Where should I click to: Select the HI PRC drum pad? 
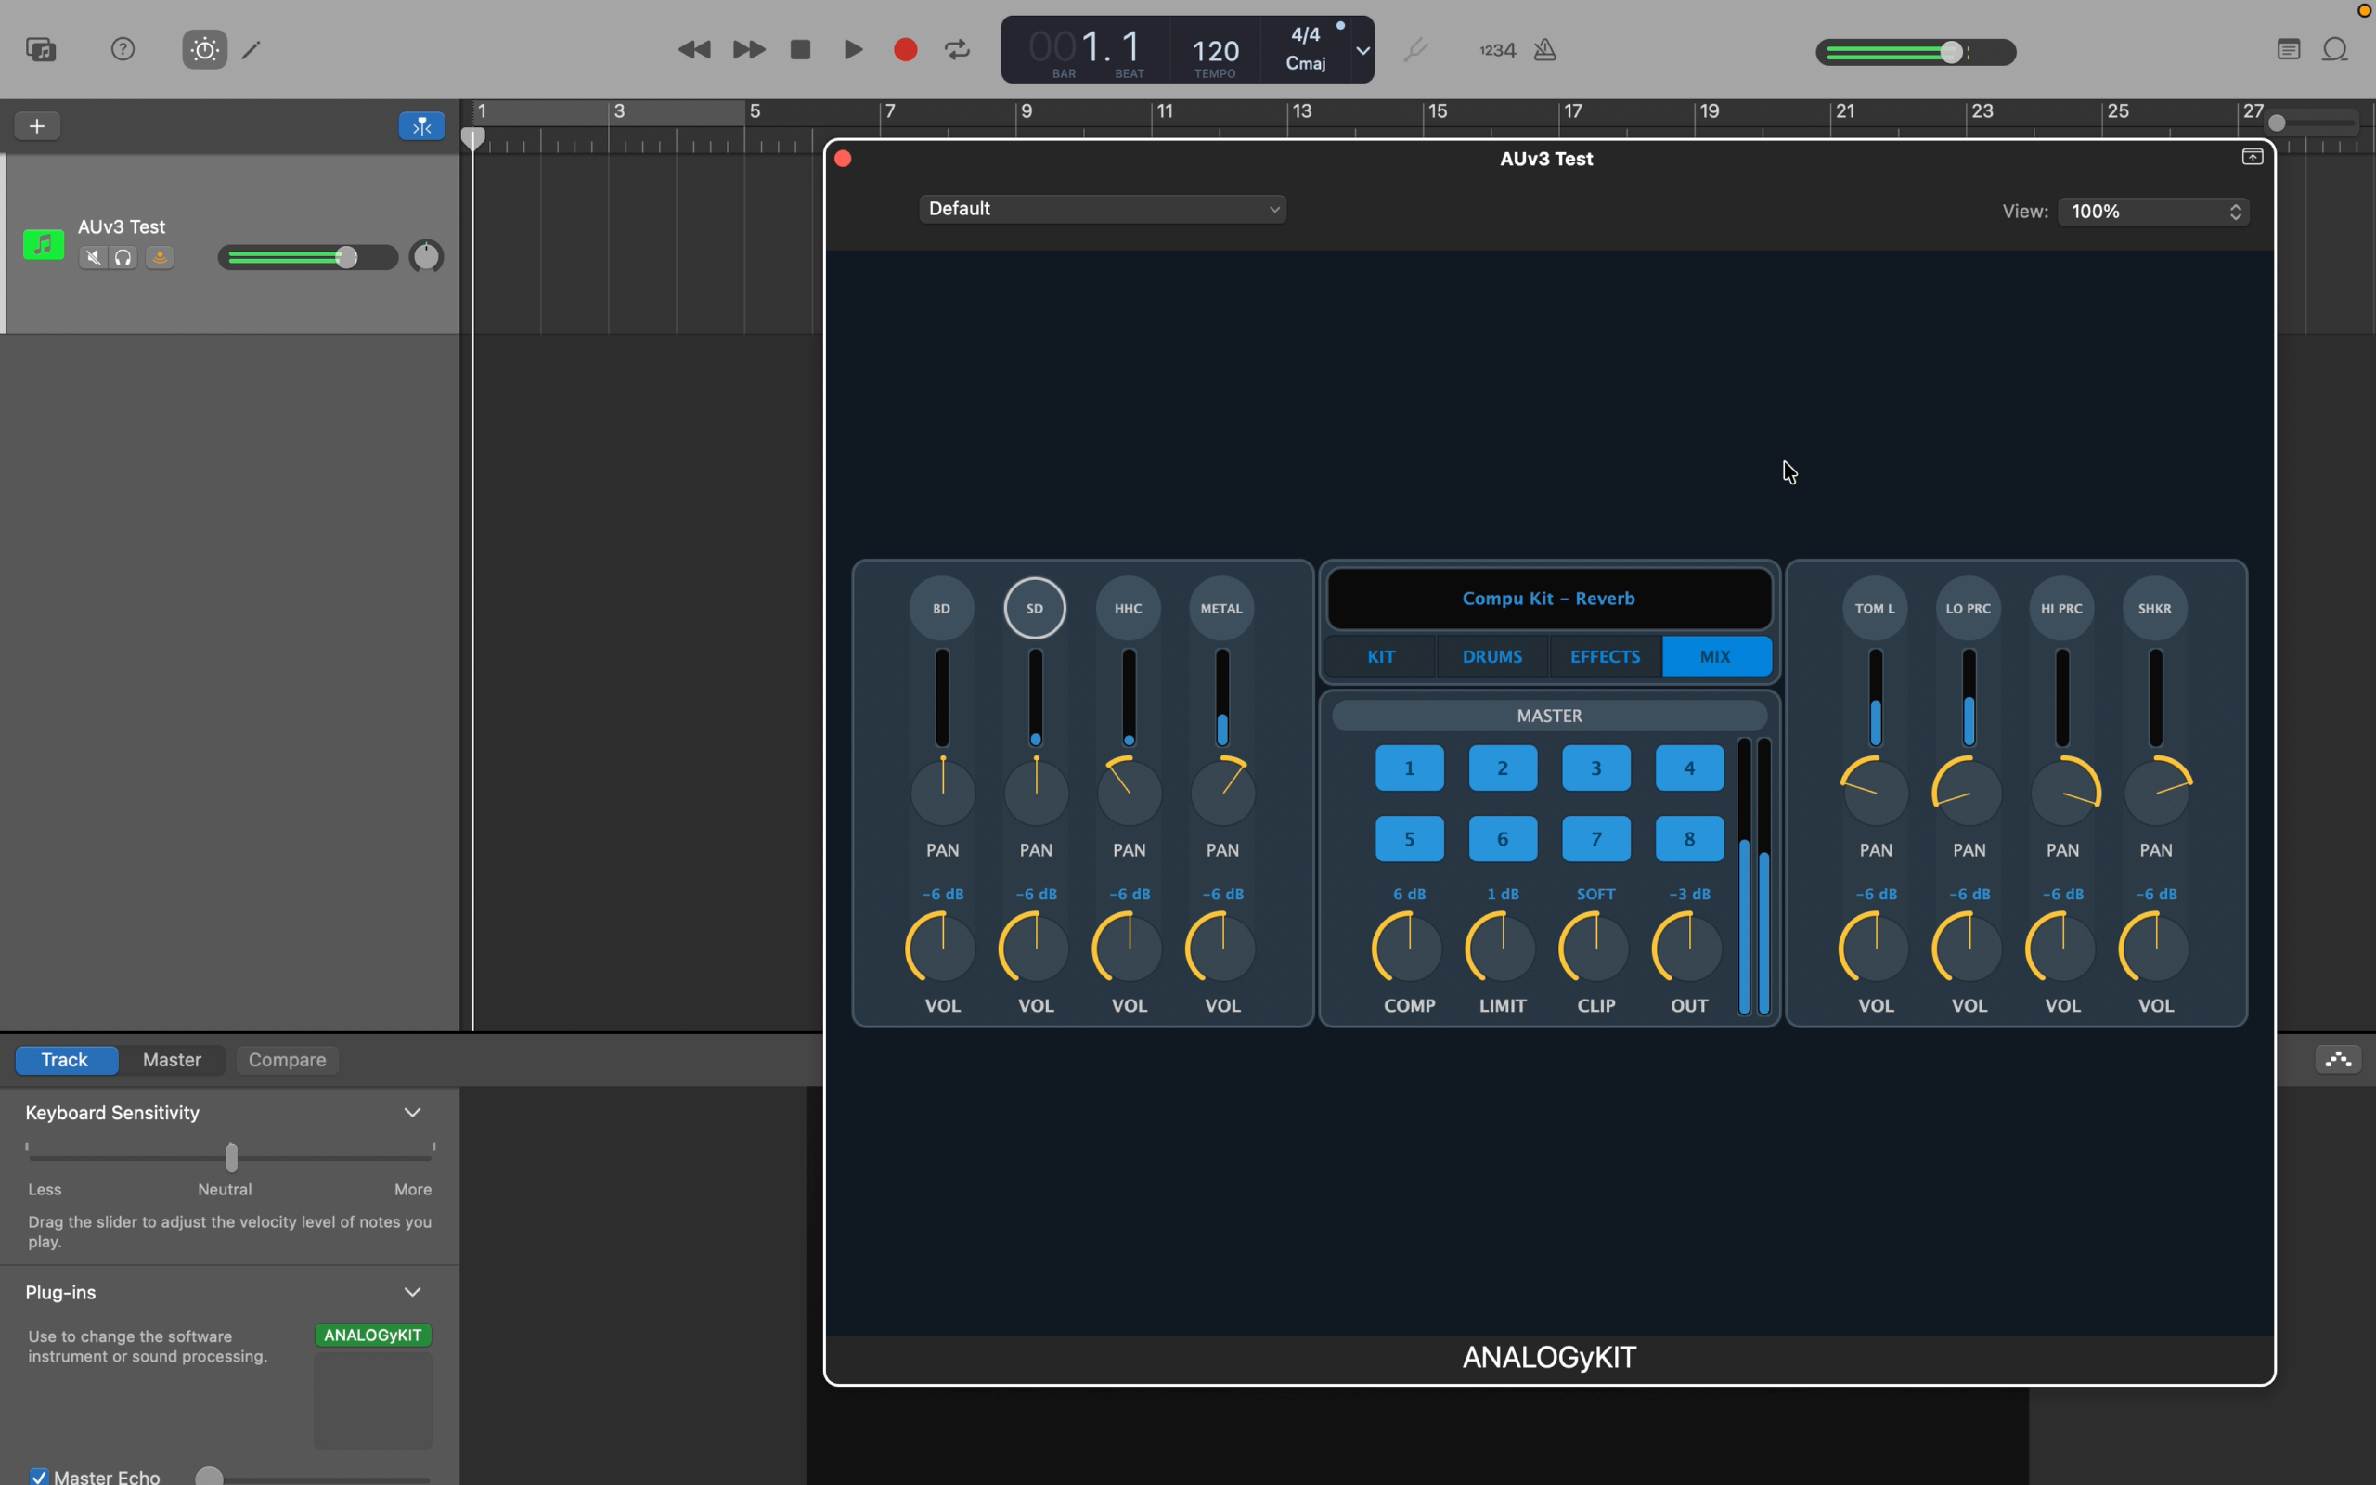[2061, 608]
